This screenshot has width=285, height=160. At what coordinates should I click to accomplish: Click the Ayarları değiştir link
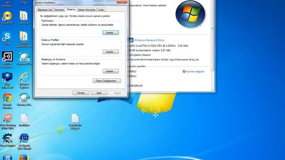click(195, 72)
